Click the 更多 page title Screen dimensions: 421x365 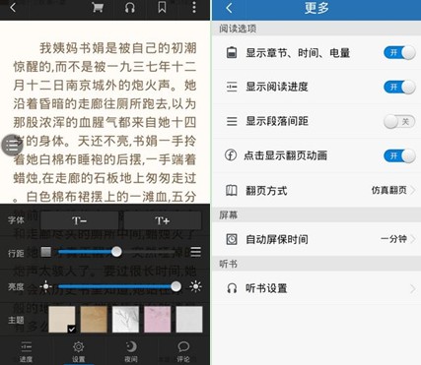coord(316,8)
